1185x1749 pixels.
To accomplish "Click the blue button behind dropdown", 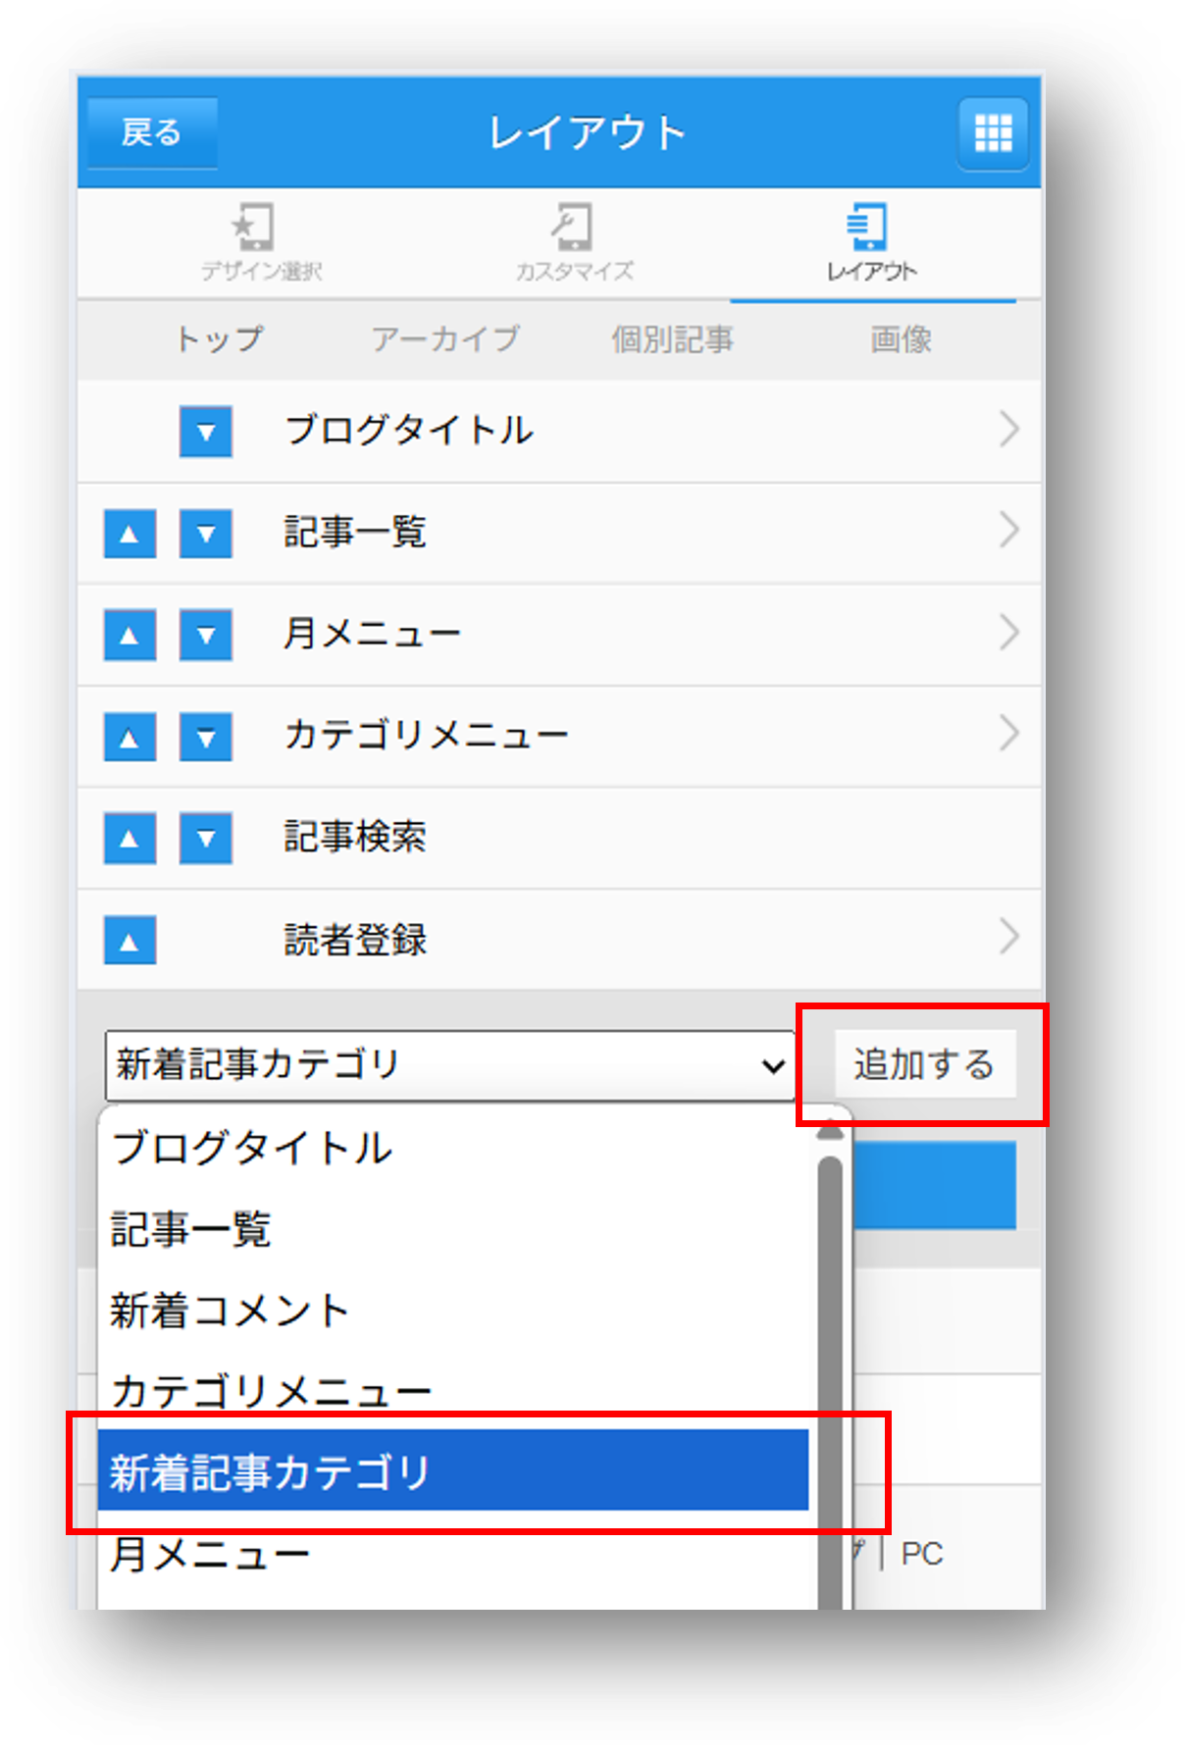I will (934, 1185).
